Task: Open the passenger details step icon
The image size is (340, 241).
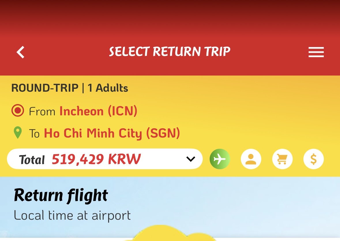Action: pyautogui.click(x=251, y=159)
